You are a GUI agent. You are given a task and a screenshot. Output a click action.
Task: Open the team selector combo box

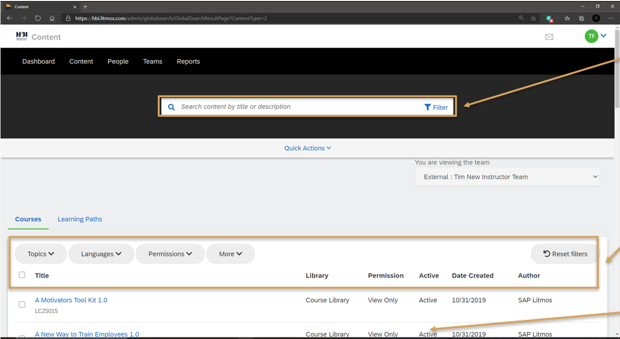(507, 177)
